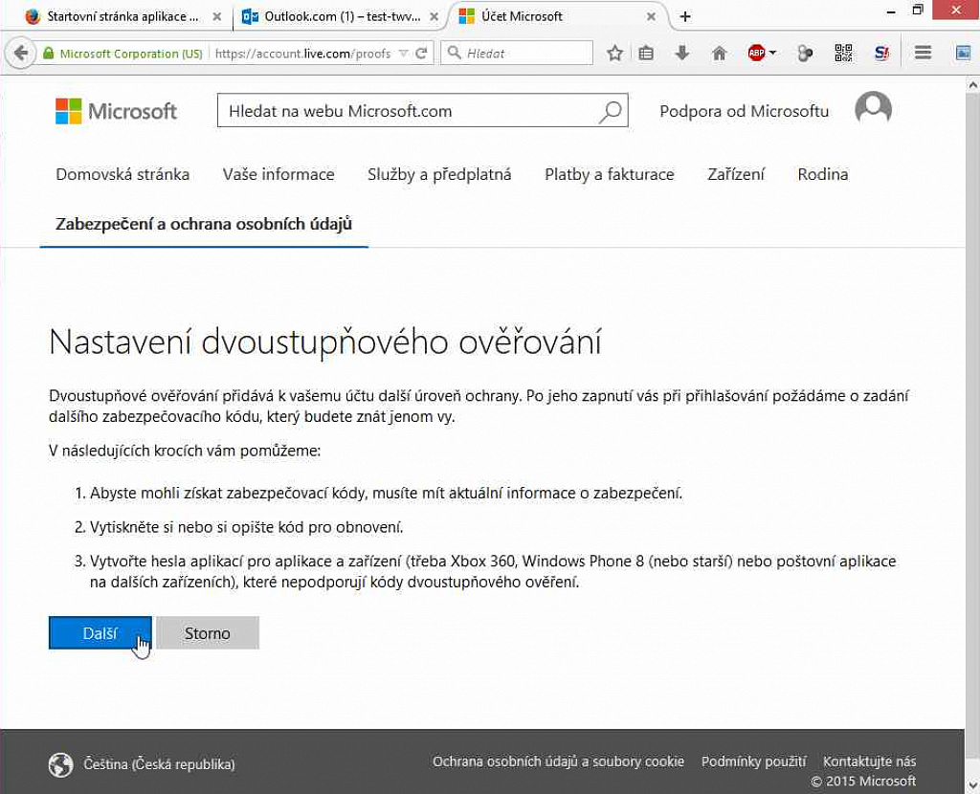Screen dimensions: 980x794
Task: Switch to the Startovní stránka aplikace tab
Action: tap(122, 17)
